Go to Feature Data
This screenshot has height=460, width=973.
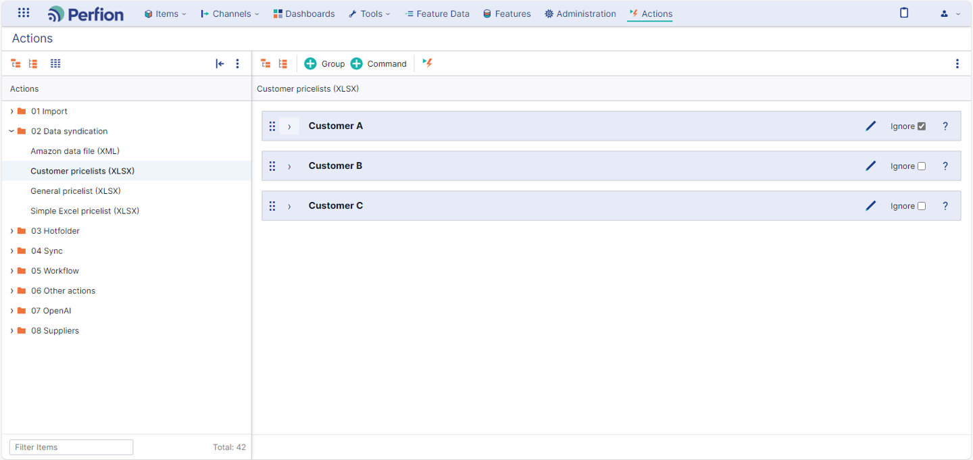point(437,14)
